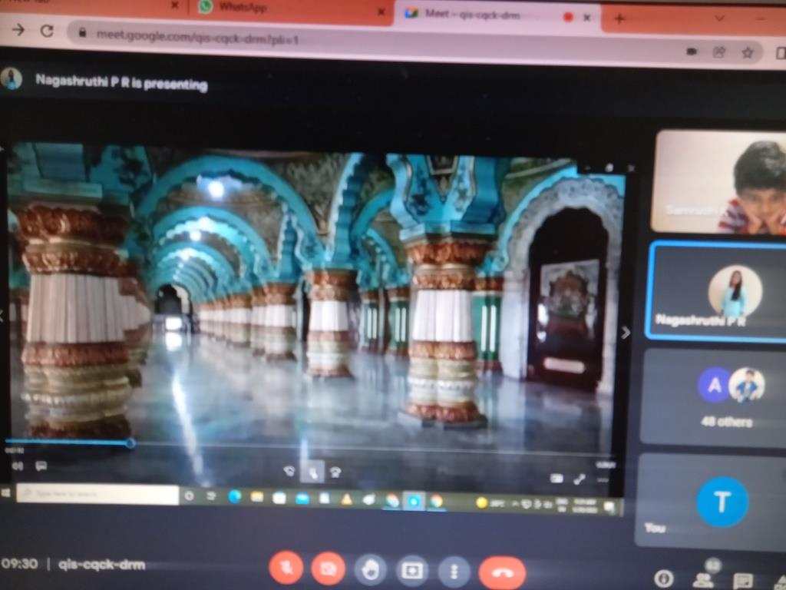786x590 pixels.
Task: Select the Nagashruthi P R participant tile
Action: point(717,291)
